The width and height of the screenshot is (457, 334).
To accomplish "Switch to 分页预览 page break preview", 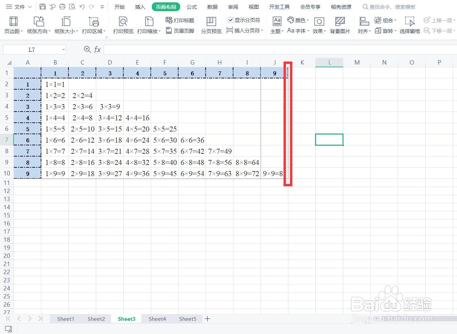I will 211,25.
